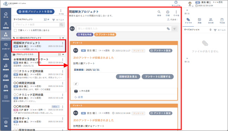
Task: Open the settings gear in sidebar
Action: point(6,124)
